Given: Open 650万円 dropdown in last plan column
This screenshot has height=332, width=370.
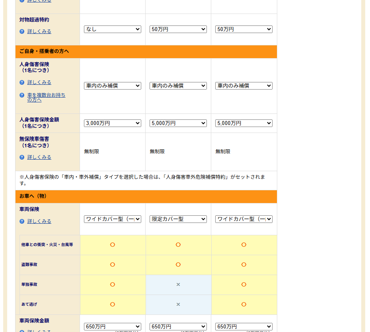Looking at the screenshot, I should coord(244,326).
